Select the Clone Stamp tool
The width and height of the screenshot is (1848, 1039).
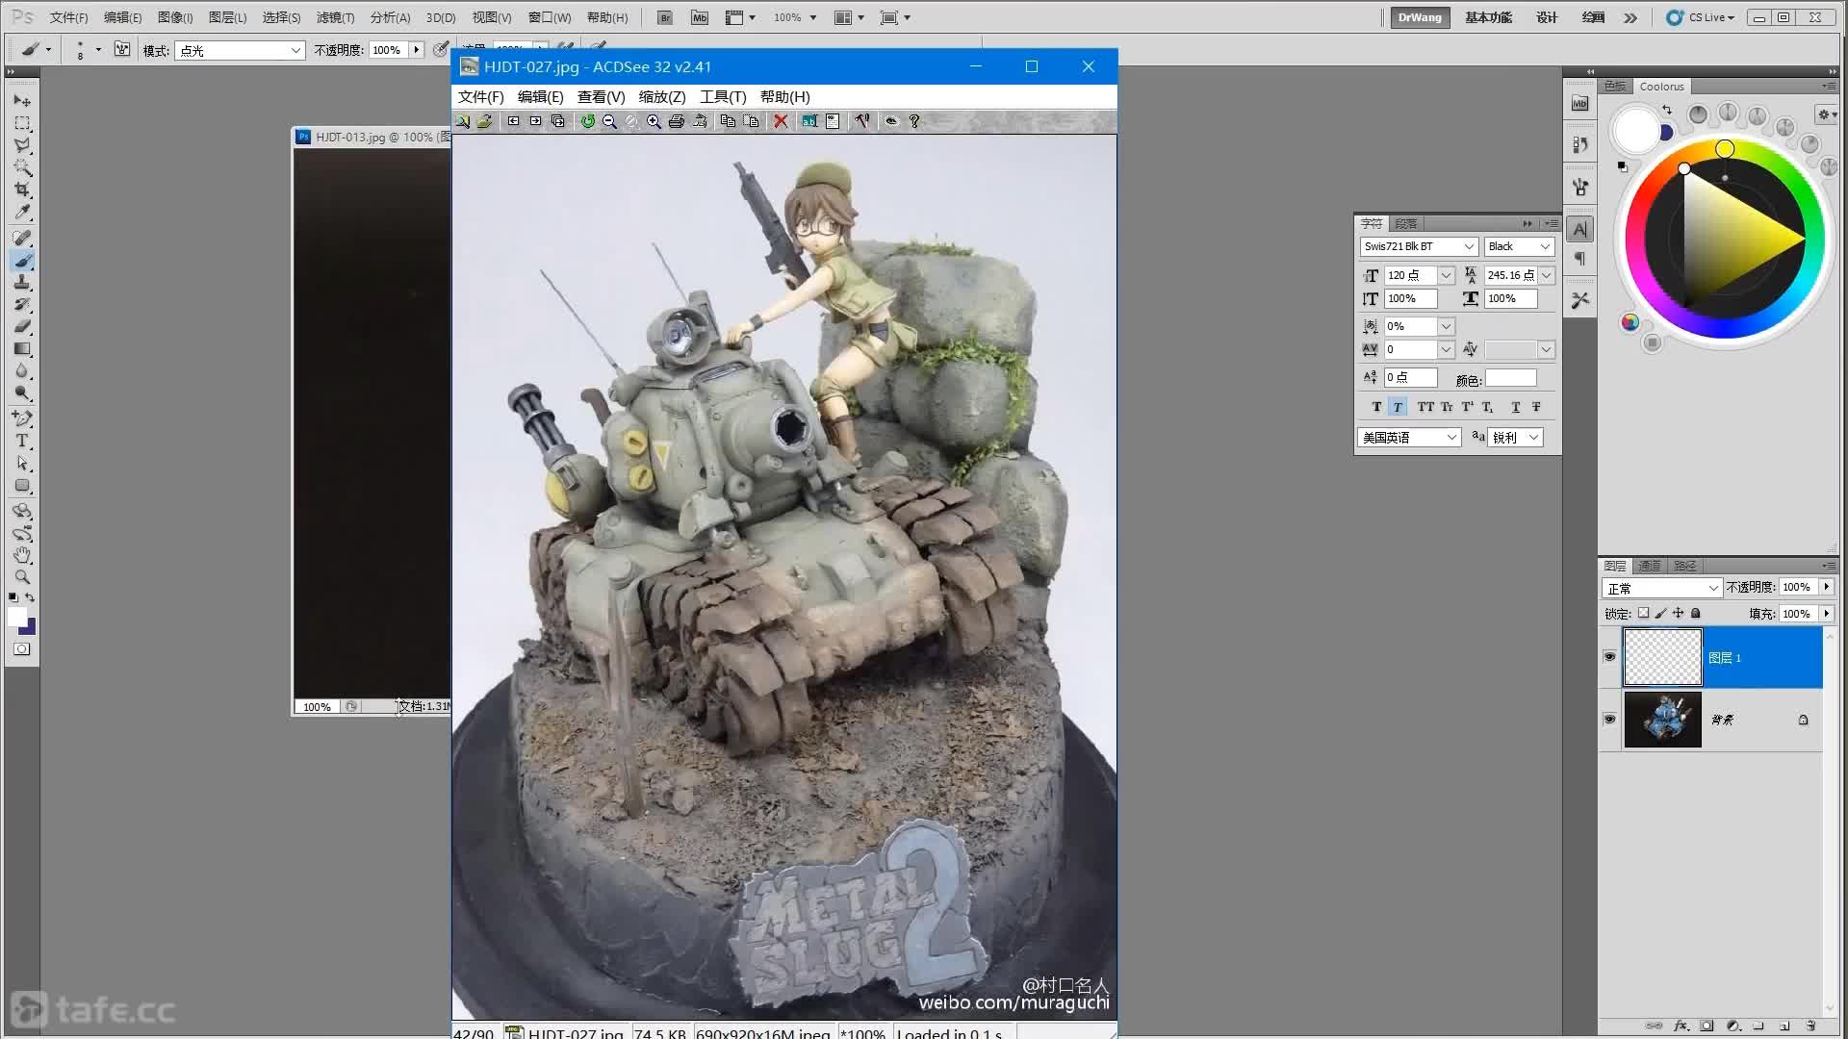(22, 283)
